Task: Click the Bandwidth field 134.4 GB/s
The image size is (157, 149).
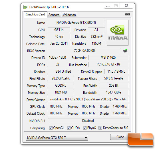Action: pos(114,92)
